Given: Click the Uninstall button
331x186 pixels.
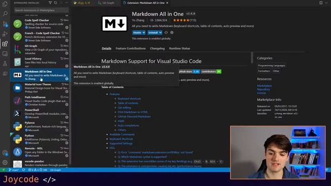Looking at the screenshot, I should pos(153,33).
